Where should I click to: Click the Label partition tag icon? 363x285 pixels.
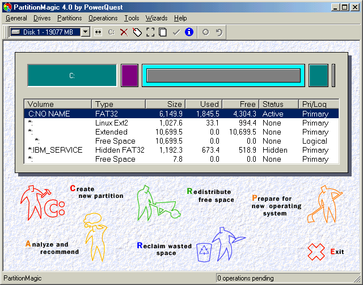tap(137, 32)
